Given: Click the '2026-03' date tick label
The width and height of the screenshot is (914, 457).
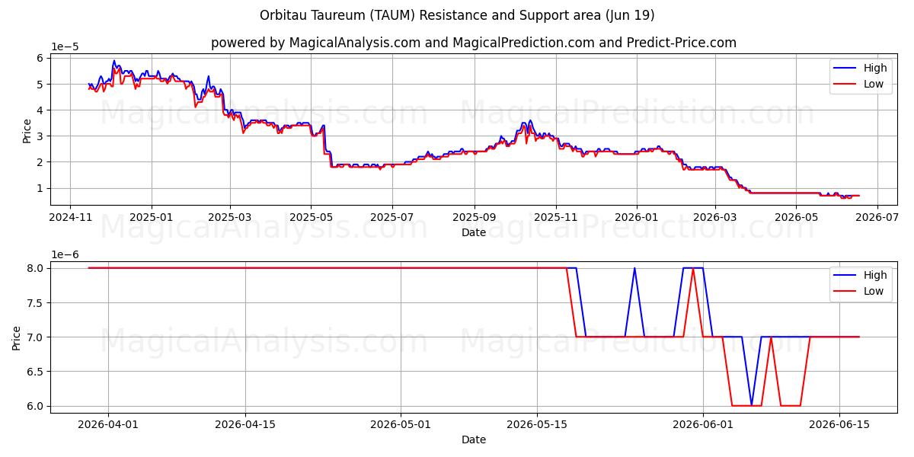Looking at the screenshot, I should click(x=714, y=219).
